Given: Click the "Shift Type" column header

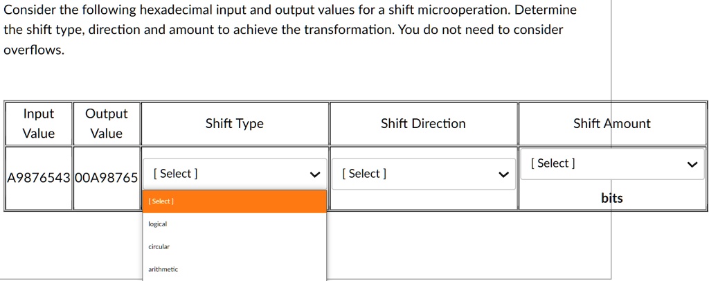Looking at the screenshot, I should pos(235,124).
